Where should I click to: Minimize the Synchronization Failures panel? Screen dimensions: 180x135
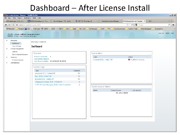pos(150,87)
